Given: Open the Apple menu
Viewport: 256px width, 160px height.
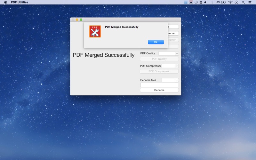Looking at the screenshot, I should click(5, 2).
